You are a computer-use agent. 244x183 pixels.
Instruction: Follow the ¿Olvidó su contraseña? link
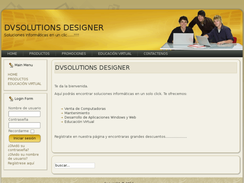pos(18,148)
